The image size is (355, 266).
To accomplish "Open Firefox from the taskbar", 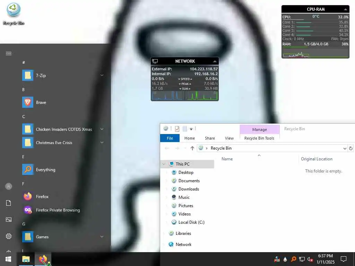I will (x=43, y=259).
